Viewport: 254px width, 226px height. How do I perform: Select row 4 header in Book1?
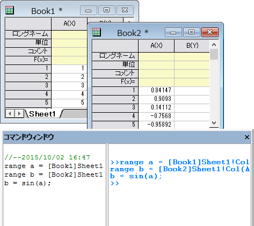point(28,94)
